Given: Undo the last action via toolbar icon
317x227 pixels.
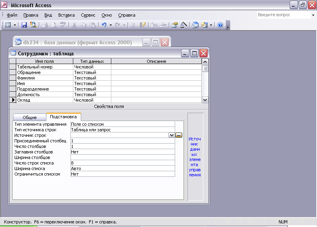Looking at the screenshot, I should tap(104, 25).
